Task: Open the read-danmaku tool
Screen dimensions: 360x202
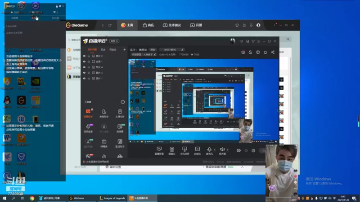Action: [x=120, y=128]
